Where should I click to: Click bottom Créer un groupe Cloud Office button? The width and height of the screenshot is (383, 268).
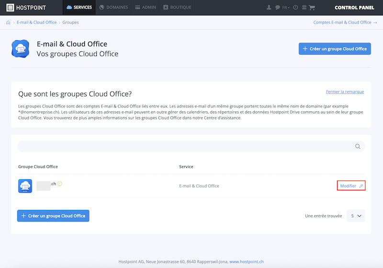(x=53, y=216)
